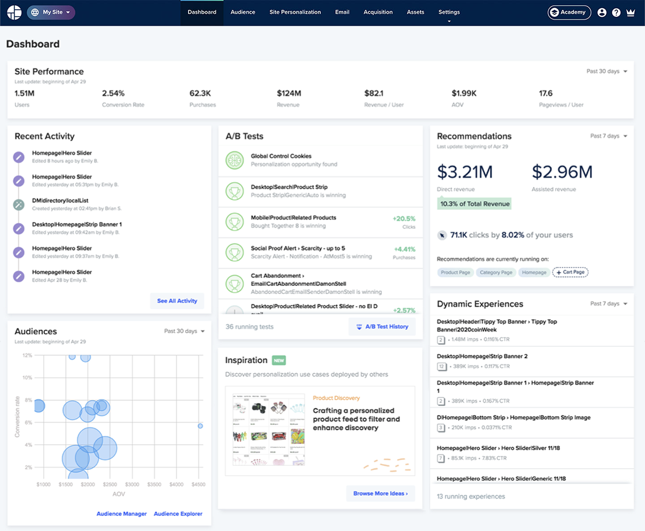Open the A/B Test History button
645x531 pixels.
382,327
